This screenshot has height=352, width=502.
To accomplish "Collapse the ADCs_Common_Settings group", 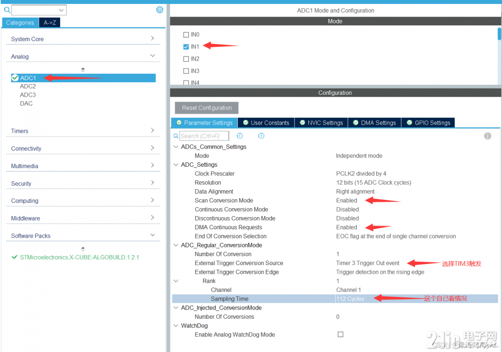I will pos(176,147).
